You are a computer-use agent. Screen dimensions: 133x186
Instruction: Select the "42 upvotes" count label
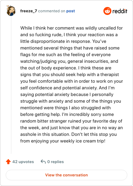(x=23, y=162)
